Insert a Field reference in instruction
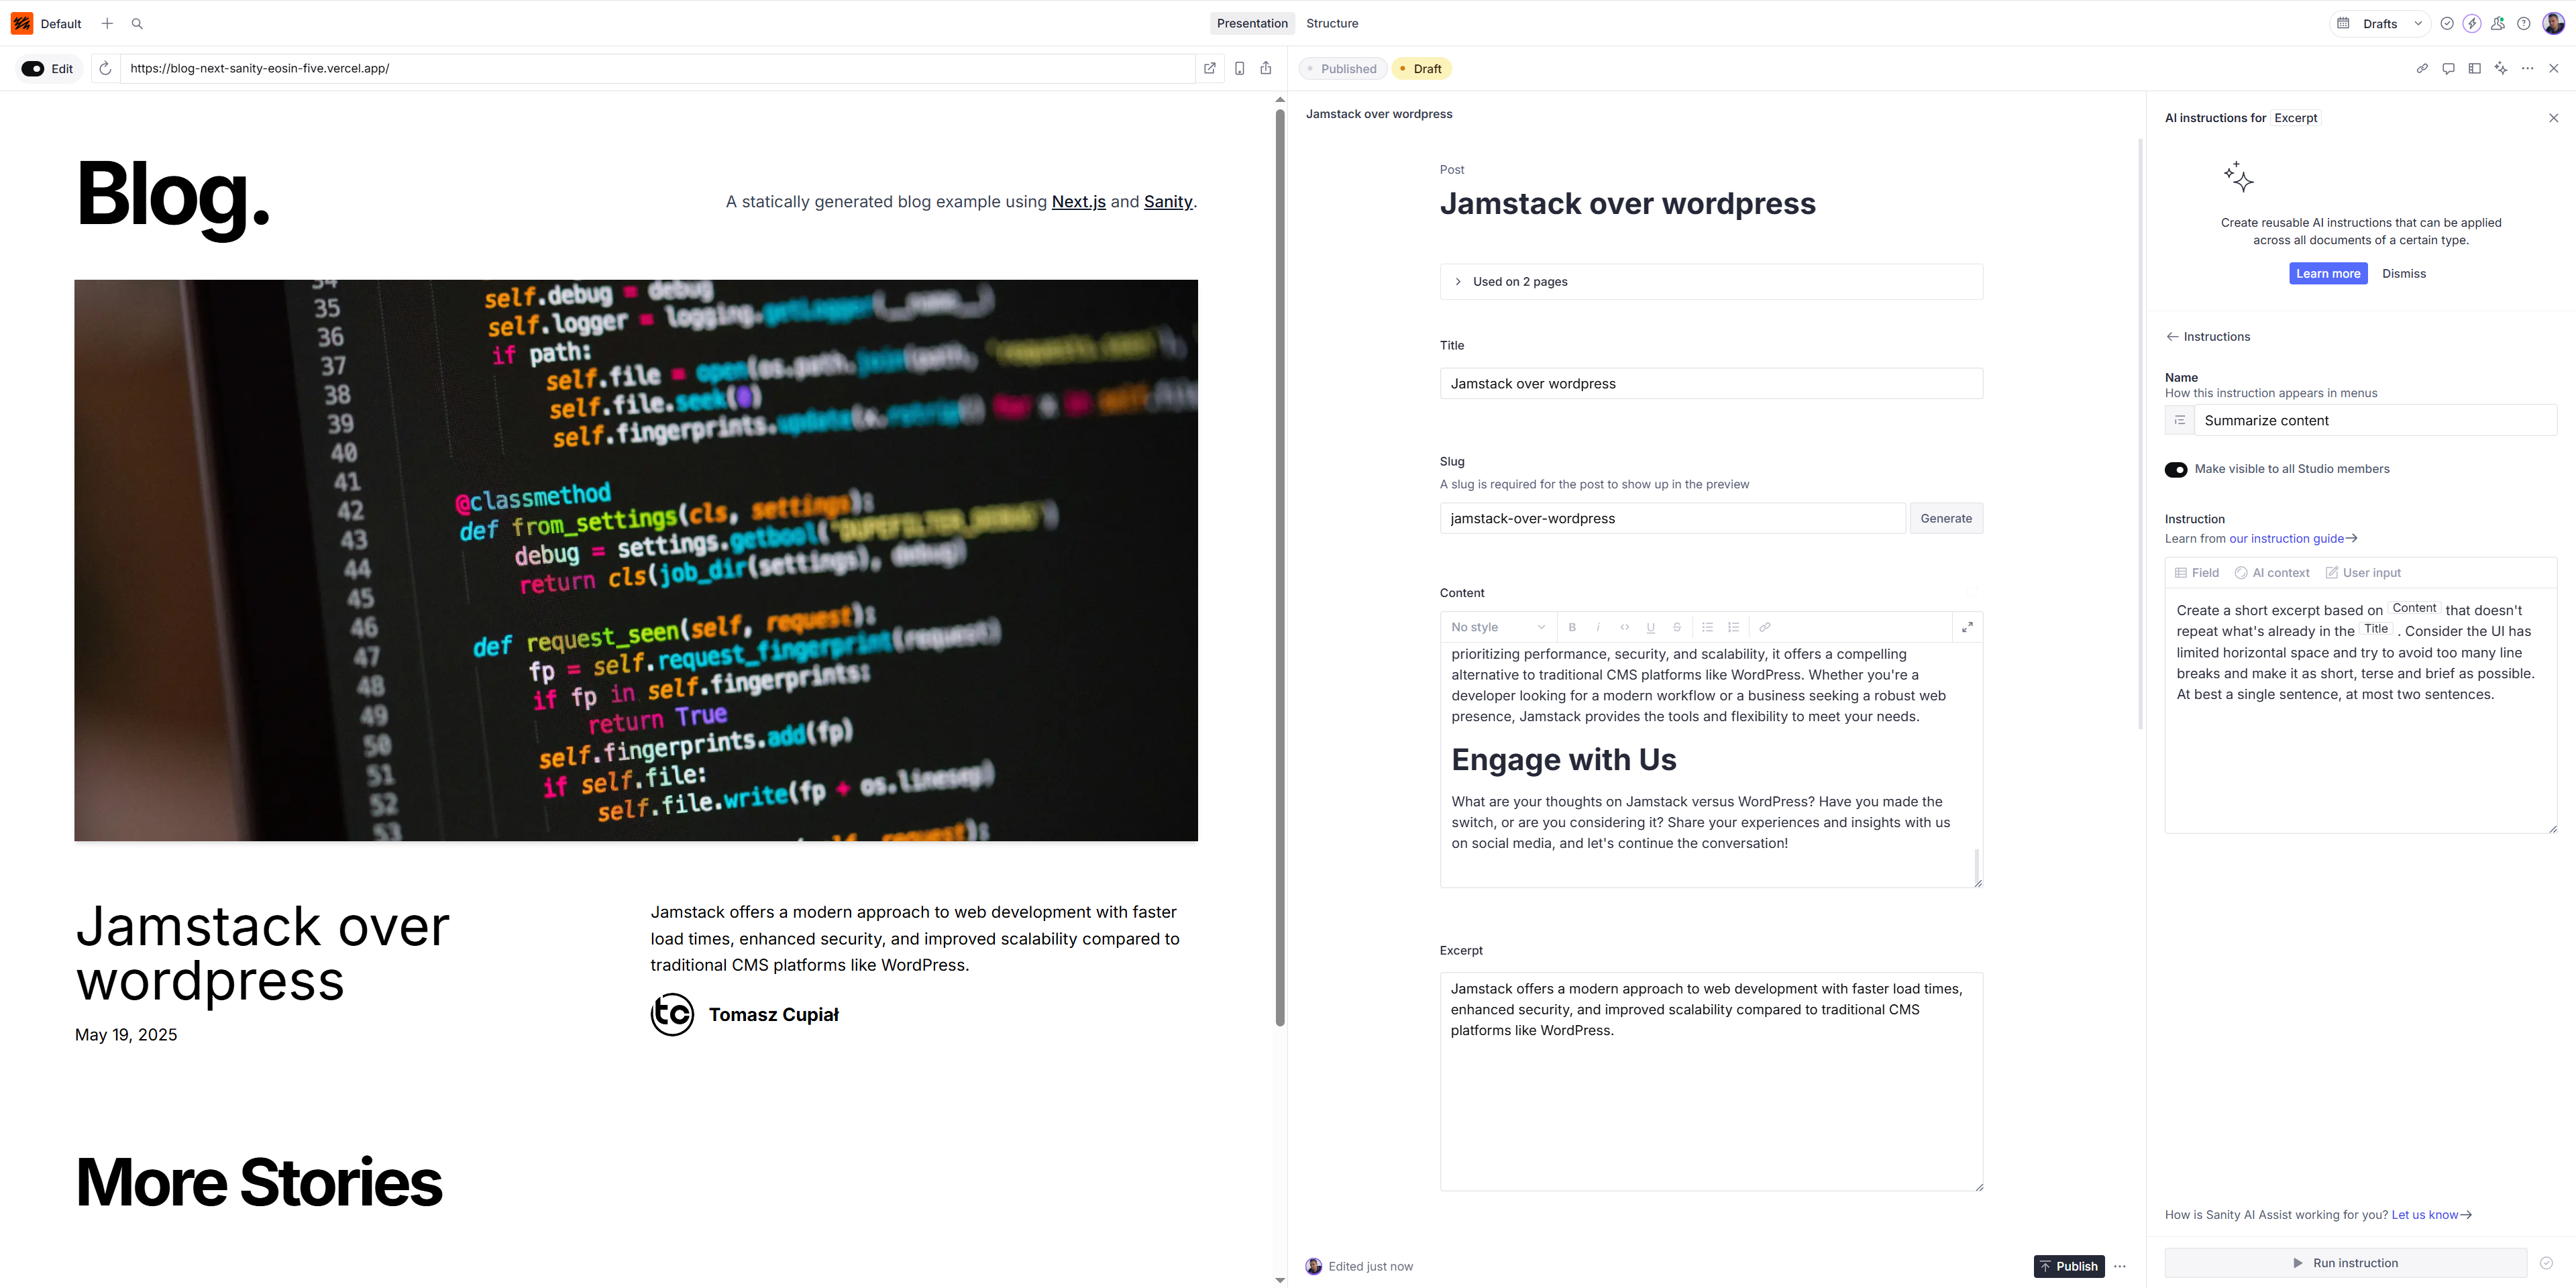The width and height of the screenshot is (2576, 1288). coord(2197,573)
